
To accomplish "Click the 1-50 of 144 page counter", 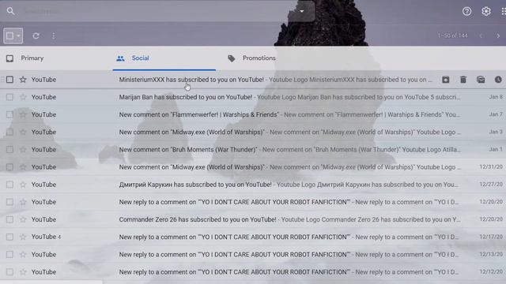I will (x=452, y=35).
